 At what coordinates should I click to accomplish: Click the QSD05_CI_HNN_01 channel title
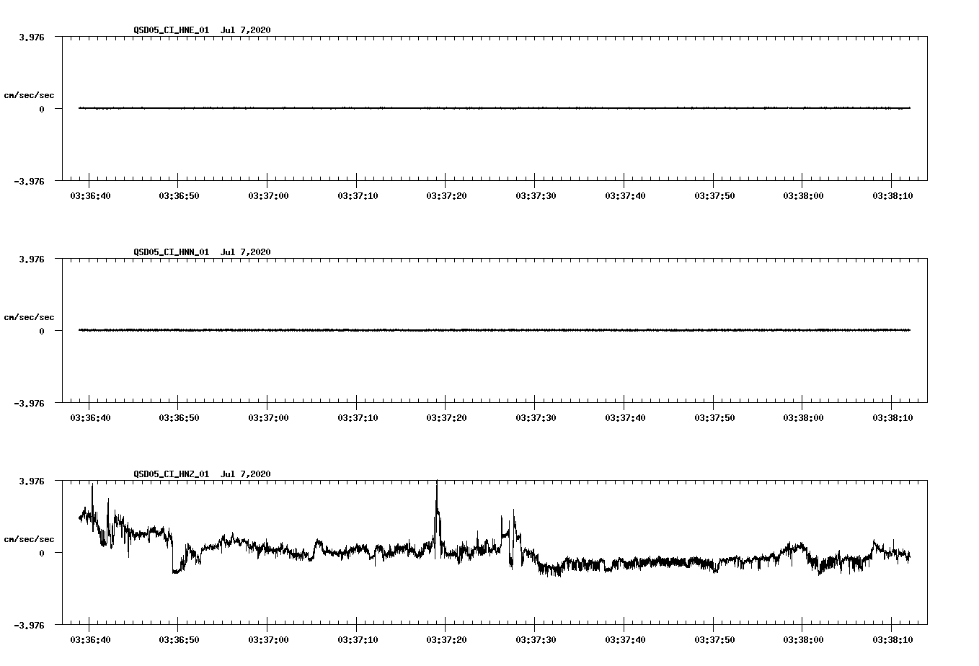172,252
